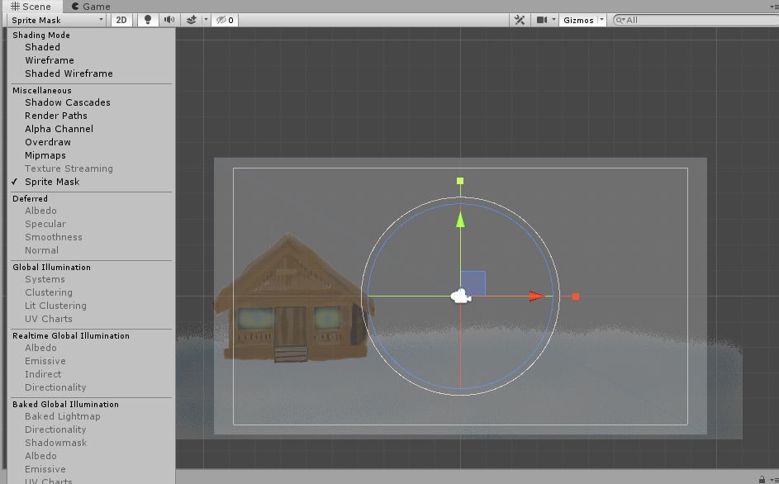Click the red X-axis arrow handle
The height and width of the screenshot is (484, 779).
pyautogui.click(x=537, y=297)
